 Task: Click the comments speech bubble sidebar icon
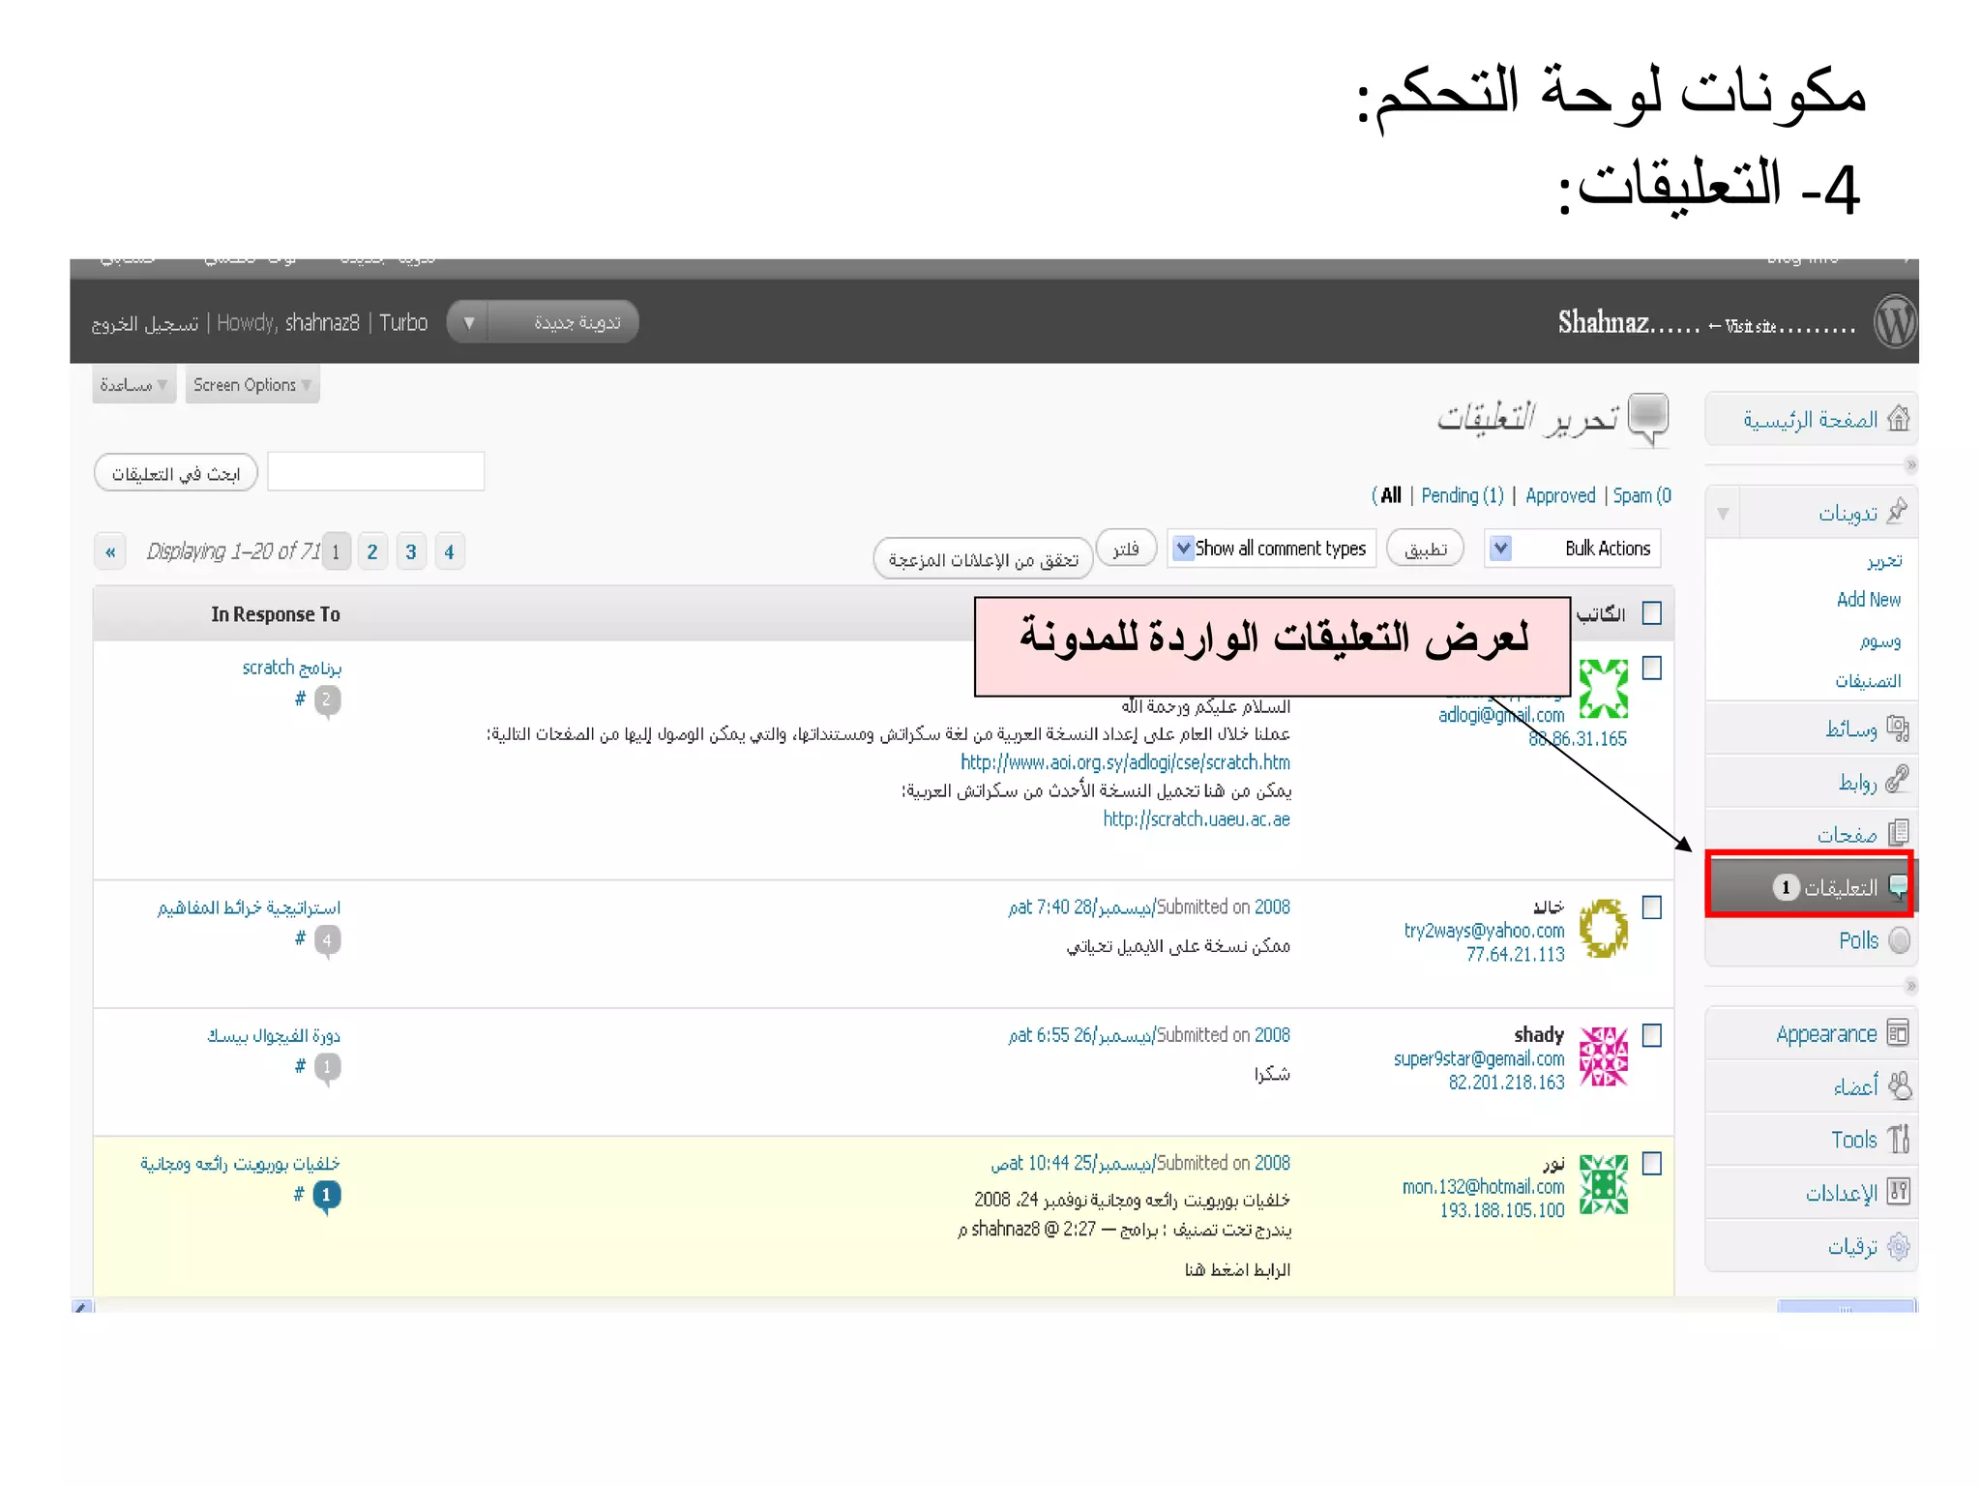tap(1898, 886)
